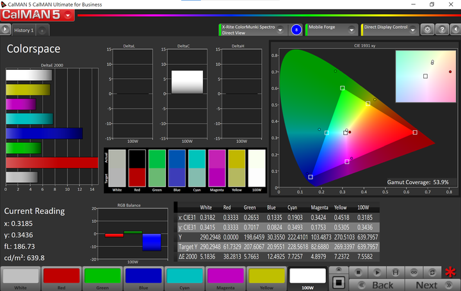This screenshot has width=461, height=291.
Task: Click the Gamut Coverage: 53.9% label
Action: 417,182
